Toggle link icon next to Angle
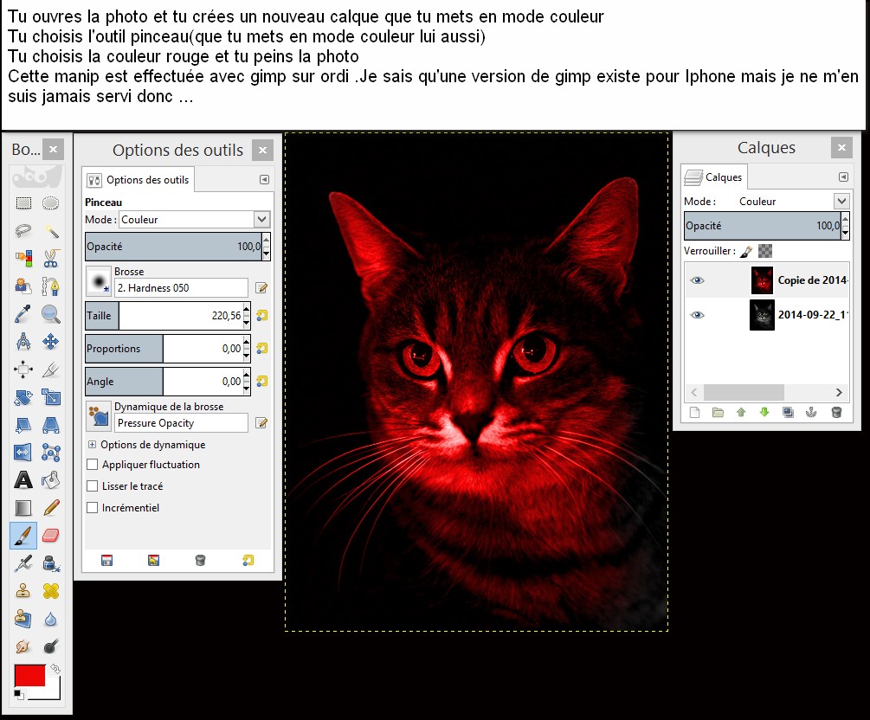The image size is (870, 720). 262,381
